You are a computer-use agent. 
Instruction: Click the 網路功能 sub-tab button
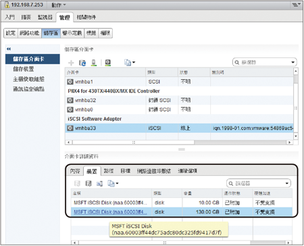pyautogui.click(x=30, y=33)
